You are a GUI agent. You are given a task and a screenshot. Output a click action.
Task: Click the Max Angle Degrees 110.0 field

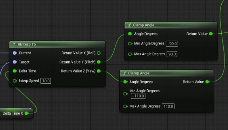pos(168,106)
